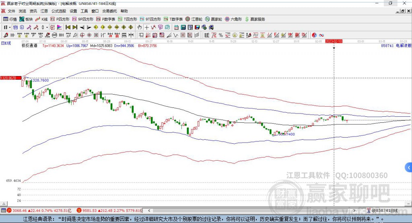This screenshot has height=223, width=412.
Task: Open the 江恩 menu
Action: click(44, 11)
